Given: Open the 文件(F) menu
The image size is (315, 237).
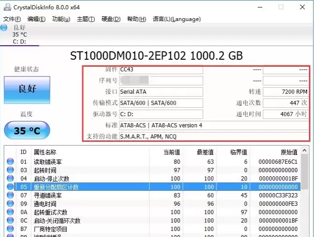Looking at the screenshot, I should click(12, 19).
